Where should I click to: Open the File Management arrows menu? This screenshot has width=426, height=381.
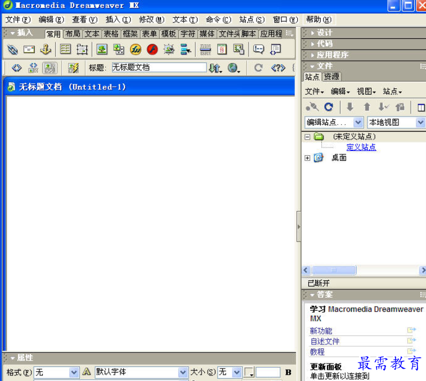[216, 68]
